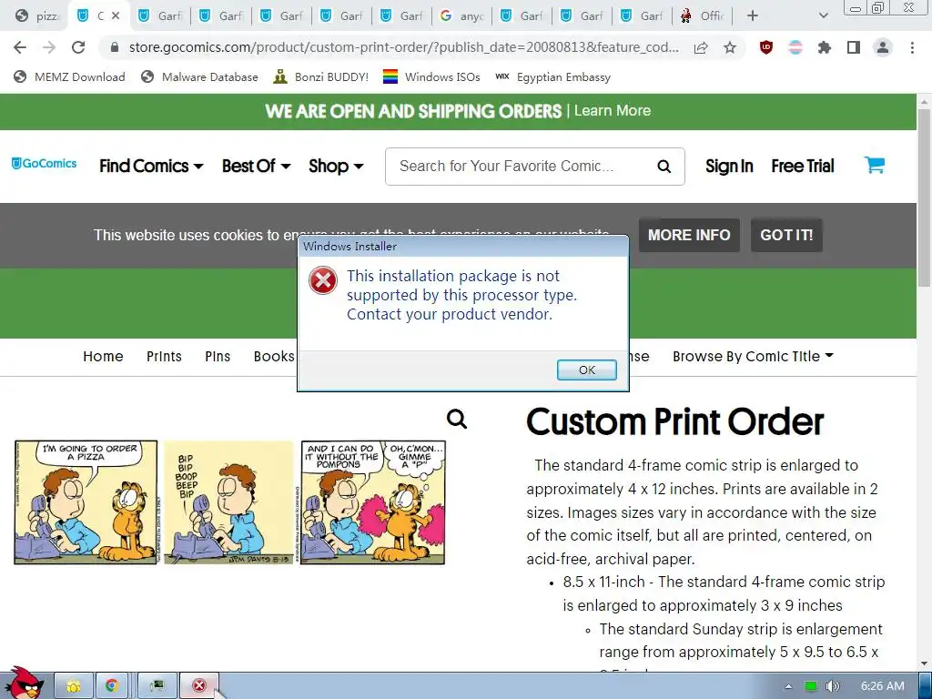The height and width of the screenshot is (699, 932).
Task: Click the Chrome taskbar icon
Action: click(x=111, y=686)
